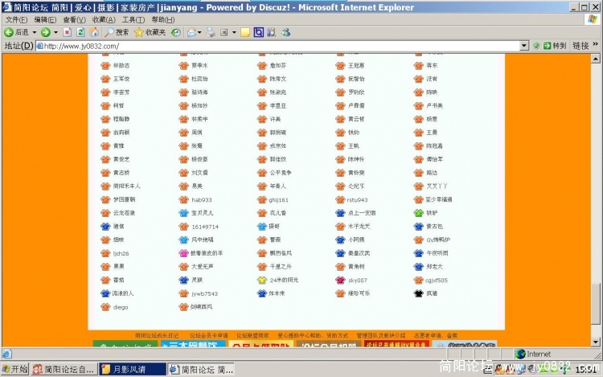Open the 文件(F) menu
The height and width of the screenshot is (377, 603).
point(16,19)
